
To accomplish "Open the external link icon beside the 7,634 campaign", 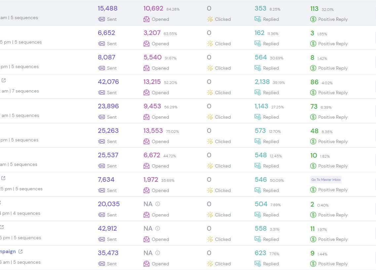I will tap(3, 178).
